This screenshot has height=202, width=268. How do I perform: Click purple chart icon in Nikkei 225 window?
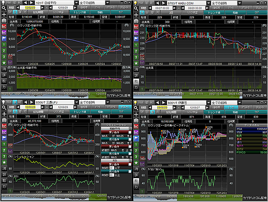(4, 32)
